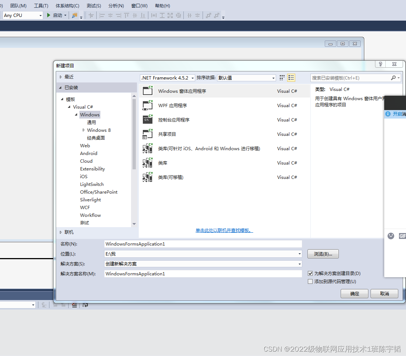Collapse the 模板 tree node
Screen dimensions: 406x356
(62, 99)
